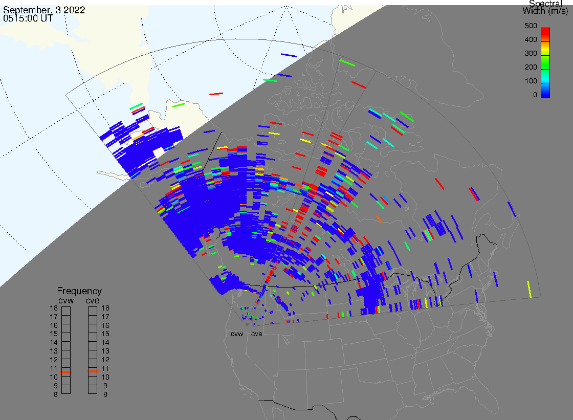The height and width of the screenshot is (420, 573).
Task: Click the "500" tick label on the color bar
Action: pyautogui.click(x=531, y=26)
